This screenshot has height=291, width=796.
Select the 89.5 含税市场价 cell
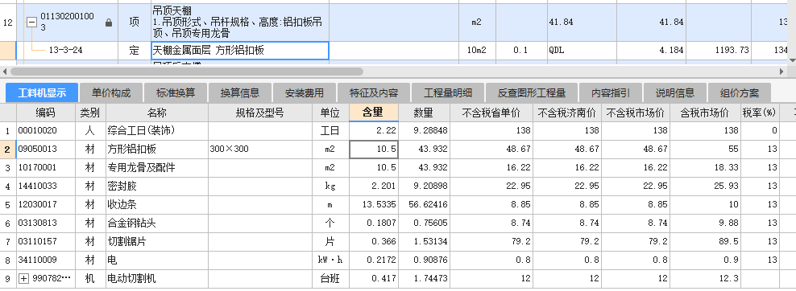pyautogui.click(x=705, y=242)
